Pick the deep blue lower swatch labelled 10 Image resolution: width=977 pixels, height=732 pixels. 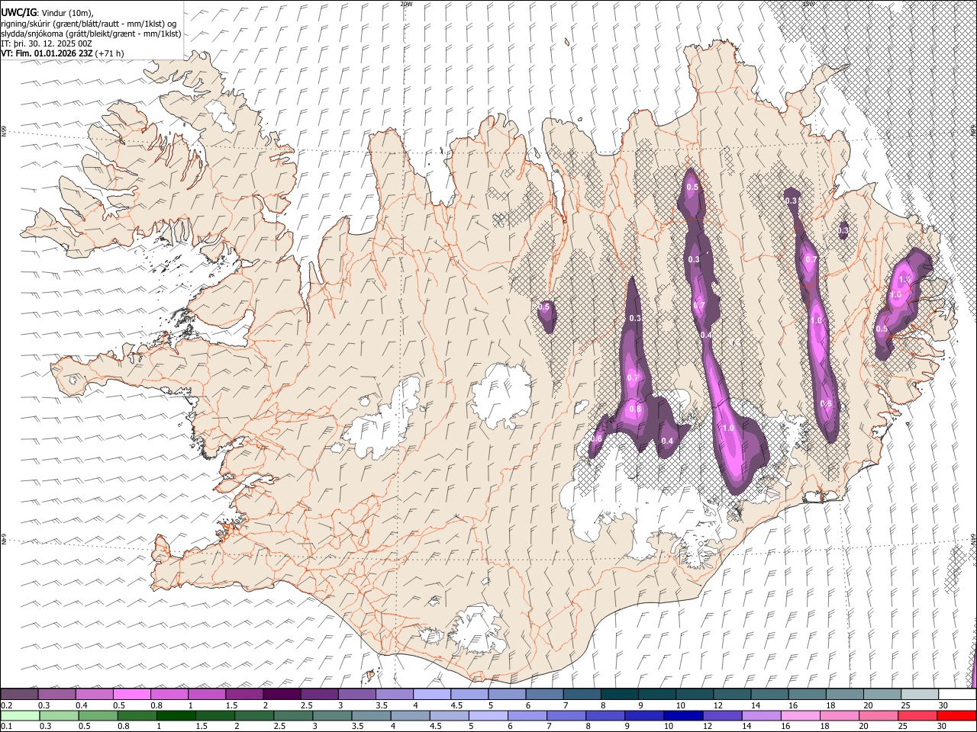683,715
